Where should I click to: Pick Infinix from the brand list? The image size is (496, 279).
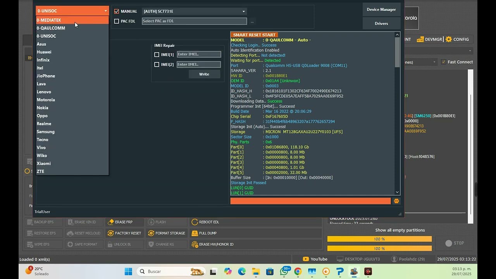point(72,60)
